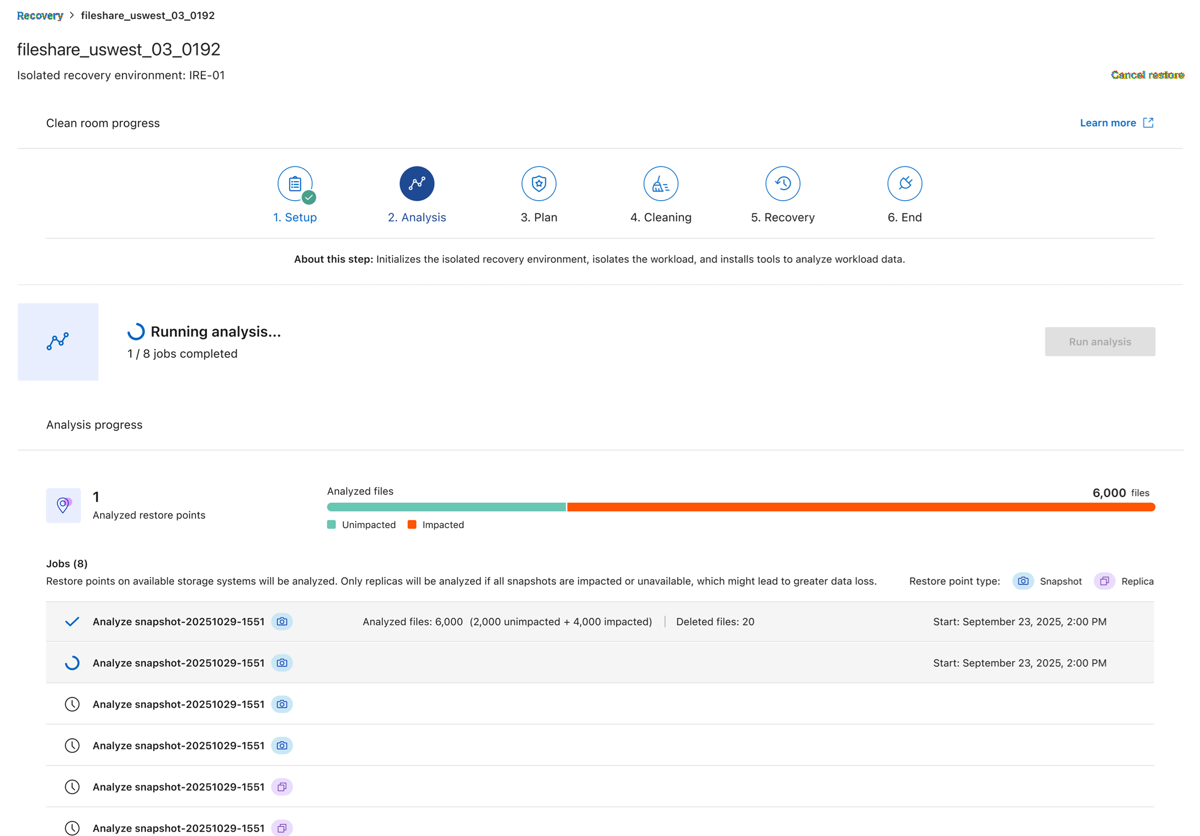Screen dimensions: 1200x836
Task: Click the Snapshot legend camera icon
Action: pyautogui.click(x=1023, y=581)
